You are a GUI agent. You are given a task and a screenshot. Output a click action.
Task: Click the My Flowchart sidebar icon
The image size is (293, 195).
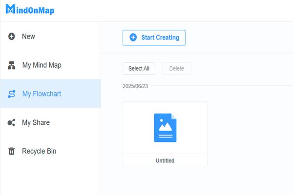pyautogui.click(x=12, y=94)
